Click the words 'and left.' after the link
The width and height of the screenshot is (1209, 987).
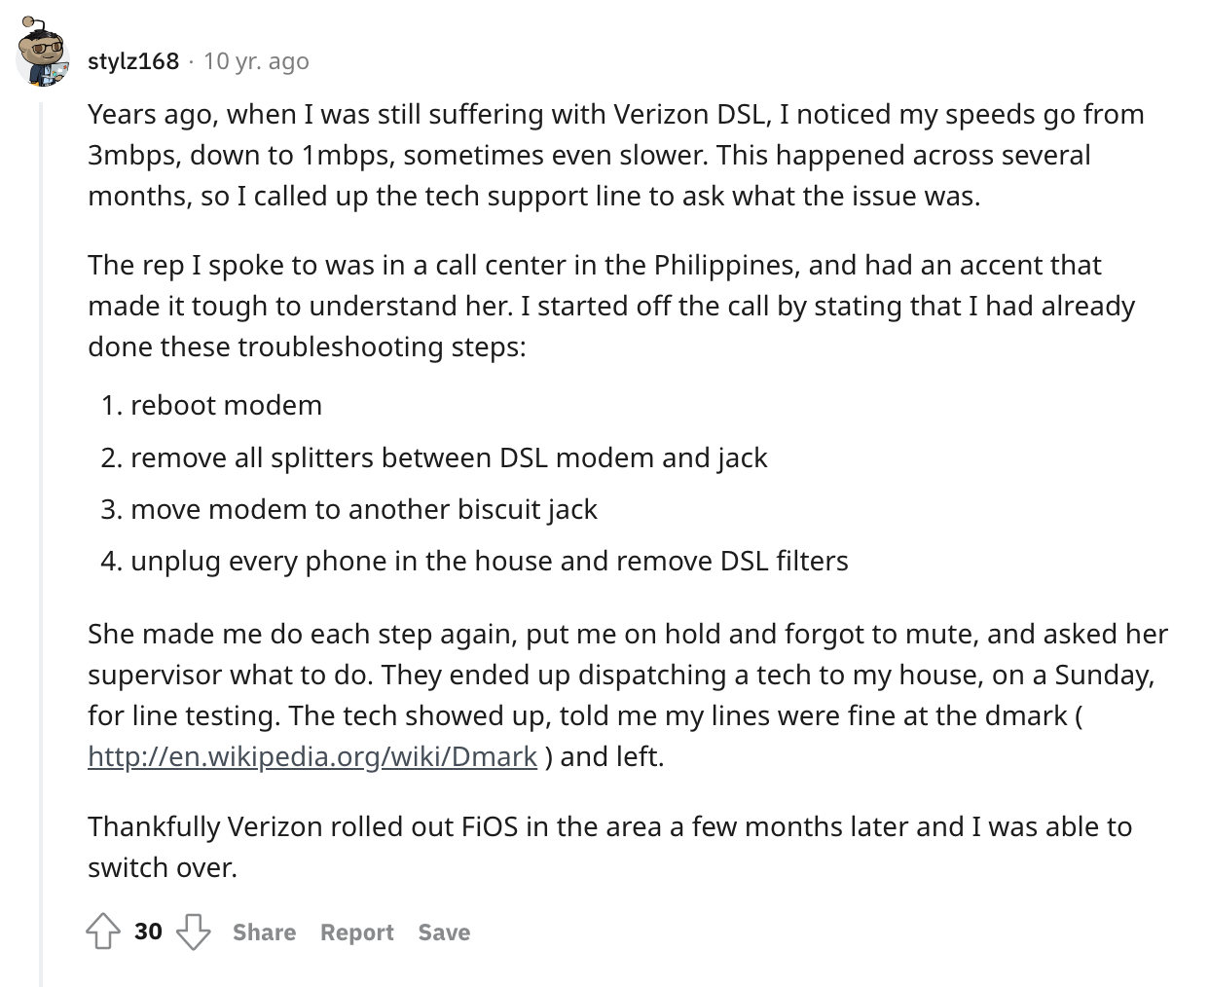611,756
